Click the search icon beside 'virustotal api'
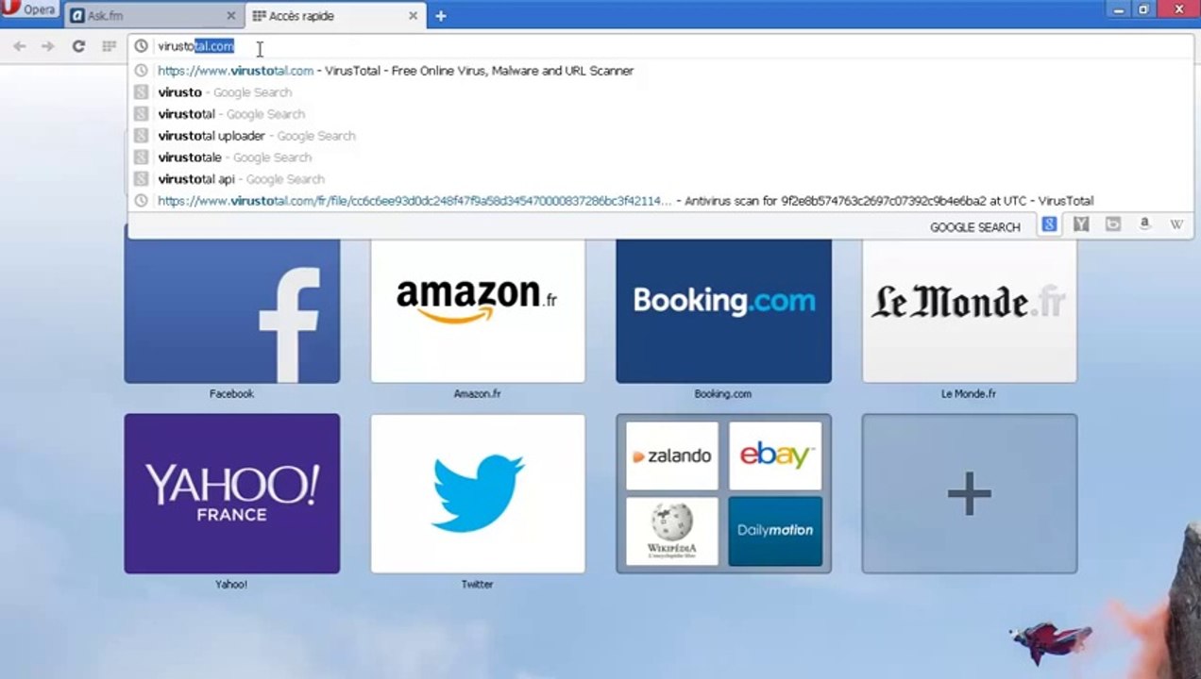 click(x=141, y=179)
